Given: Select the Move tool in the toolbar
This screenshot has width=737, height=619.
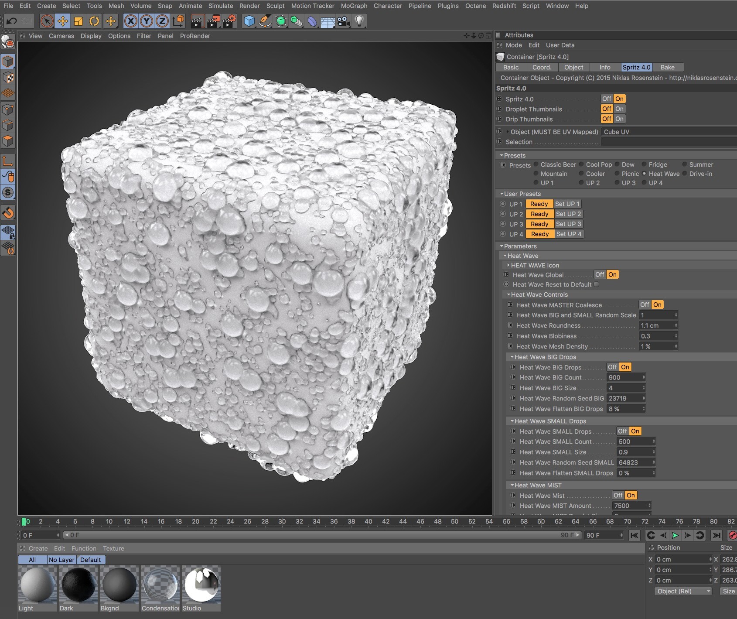Looking at the screenshot, I should (x=63, y=21).
